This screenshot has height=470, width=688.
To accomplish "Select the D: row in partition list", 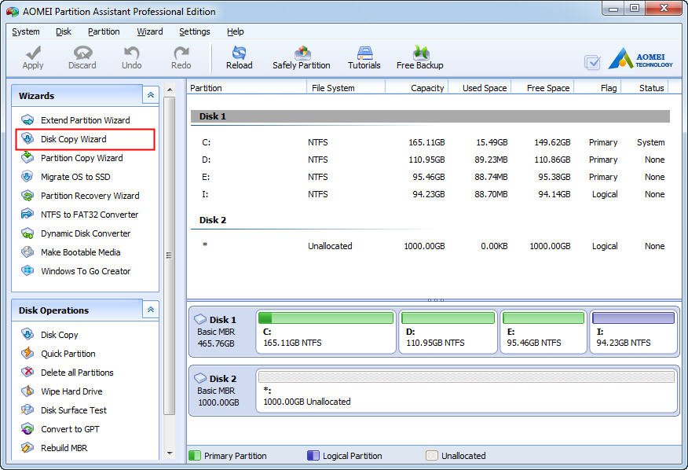I will click(x=430, y=160).
